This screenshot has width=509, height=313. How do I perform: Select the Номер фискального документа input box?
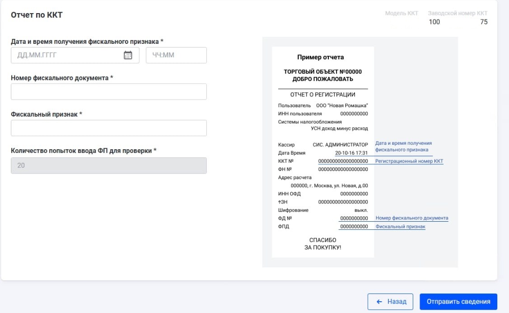(x=108, y=91)
